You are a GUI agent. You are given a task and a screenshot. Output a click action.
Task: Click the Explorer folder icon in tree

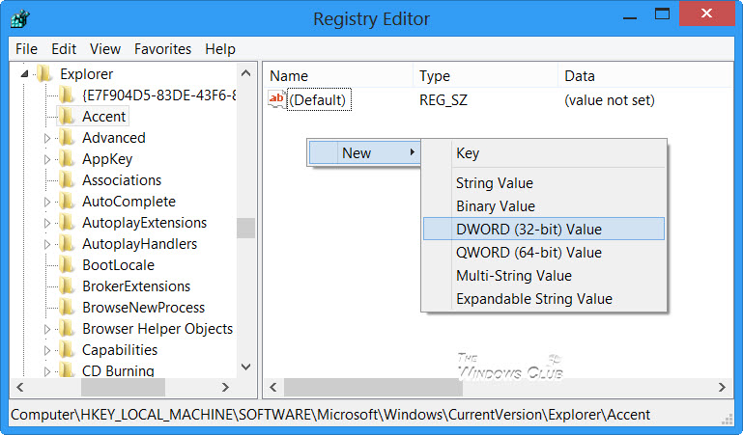pos(44,74)
